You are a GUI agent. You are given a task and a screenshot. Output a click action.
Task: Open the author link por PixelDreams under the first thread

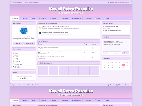[x=42, y=49]
